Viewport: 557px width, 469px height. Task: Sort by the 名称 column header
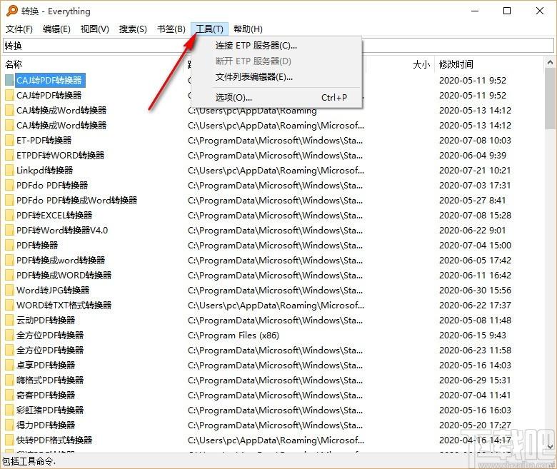click(x=14, y=64)
